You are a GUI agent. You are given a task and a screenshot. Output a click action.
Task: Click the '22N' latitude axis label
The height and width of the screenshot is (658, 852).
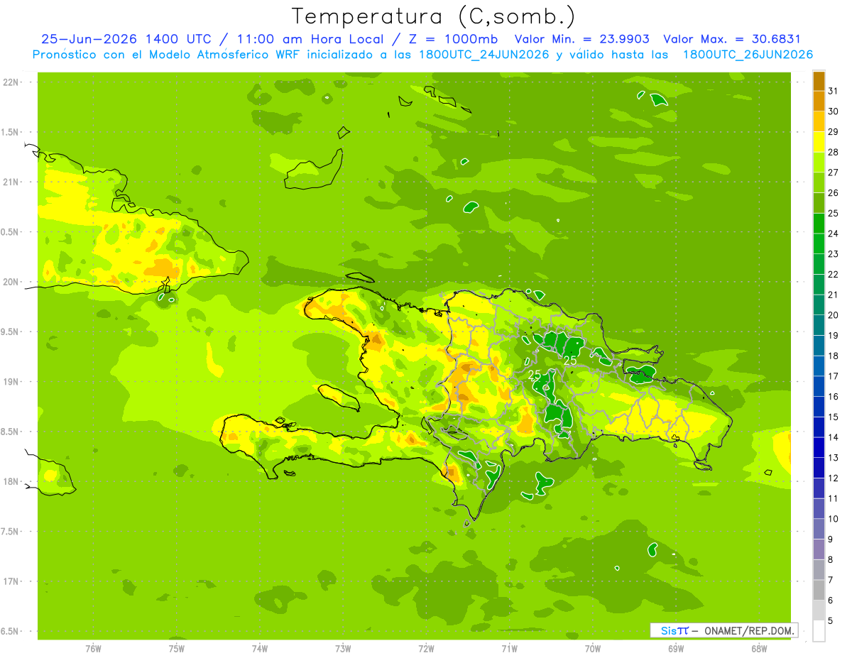(12, 82)
